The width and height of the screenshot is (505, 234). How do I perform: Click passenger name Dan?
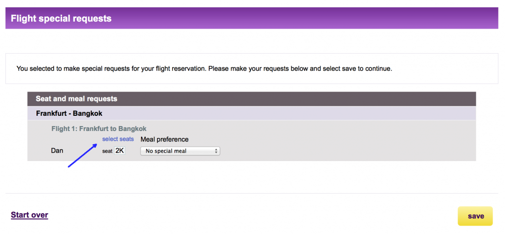point(57,151)
